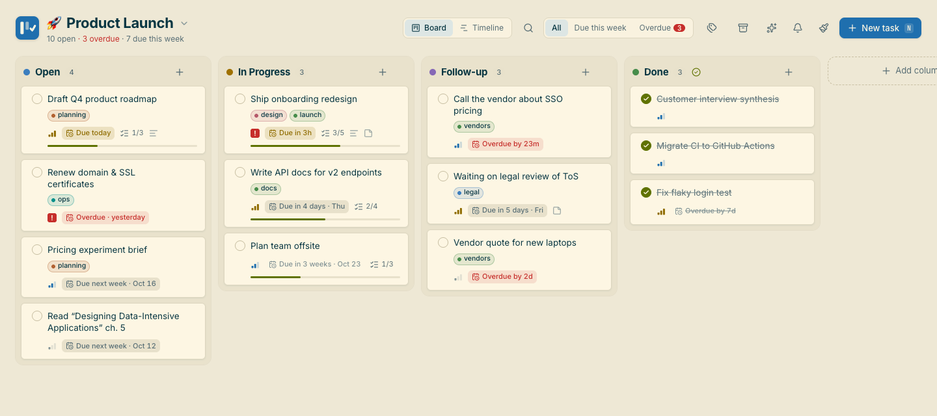
Task: Click progress bar on Write API docs card
Action: click(x=325, y=219)
